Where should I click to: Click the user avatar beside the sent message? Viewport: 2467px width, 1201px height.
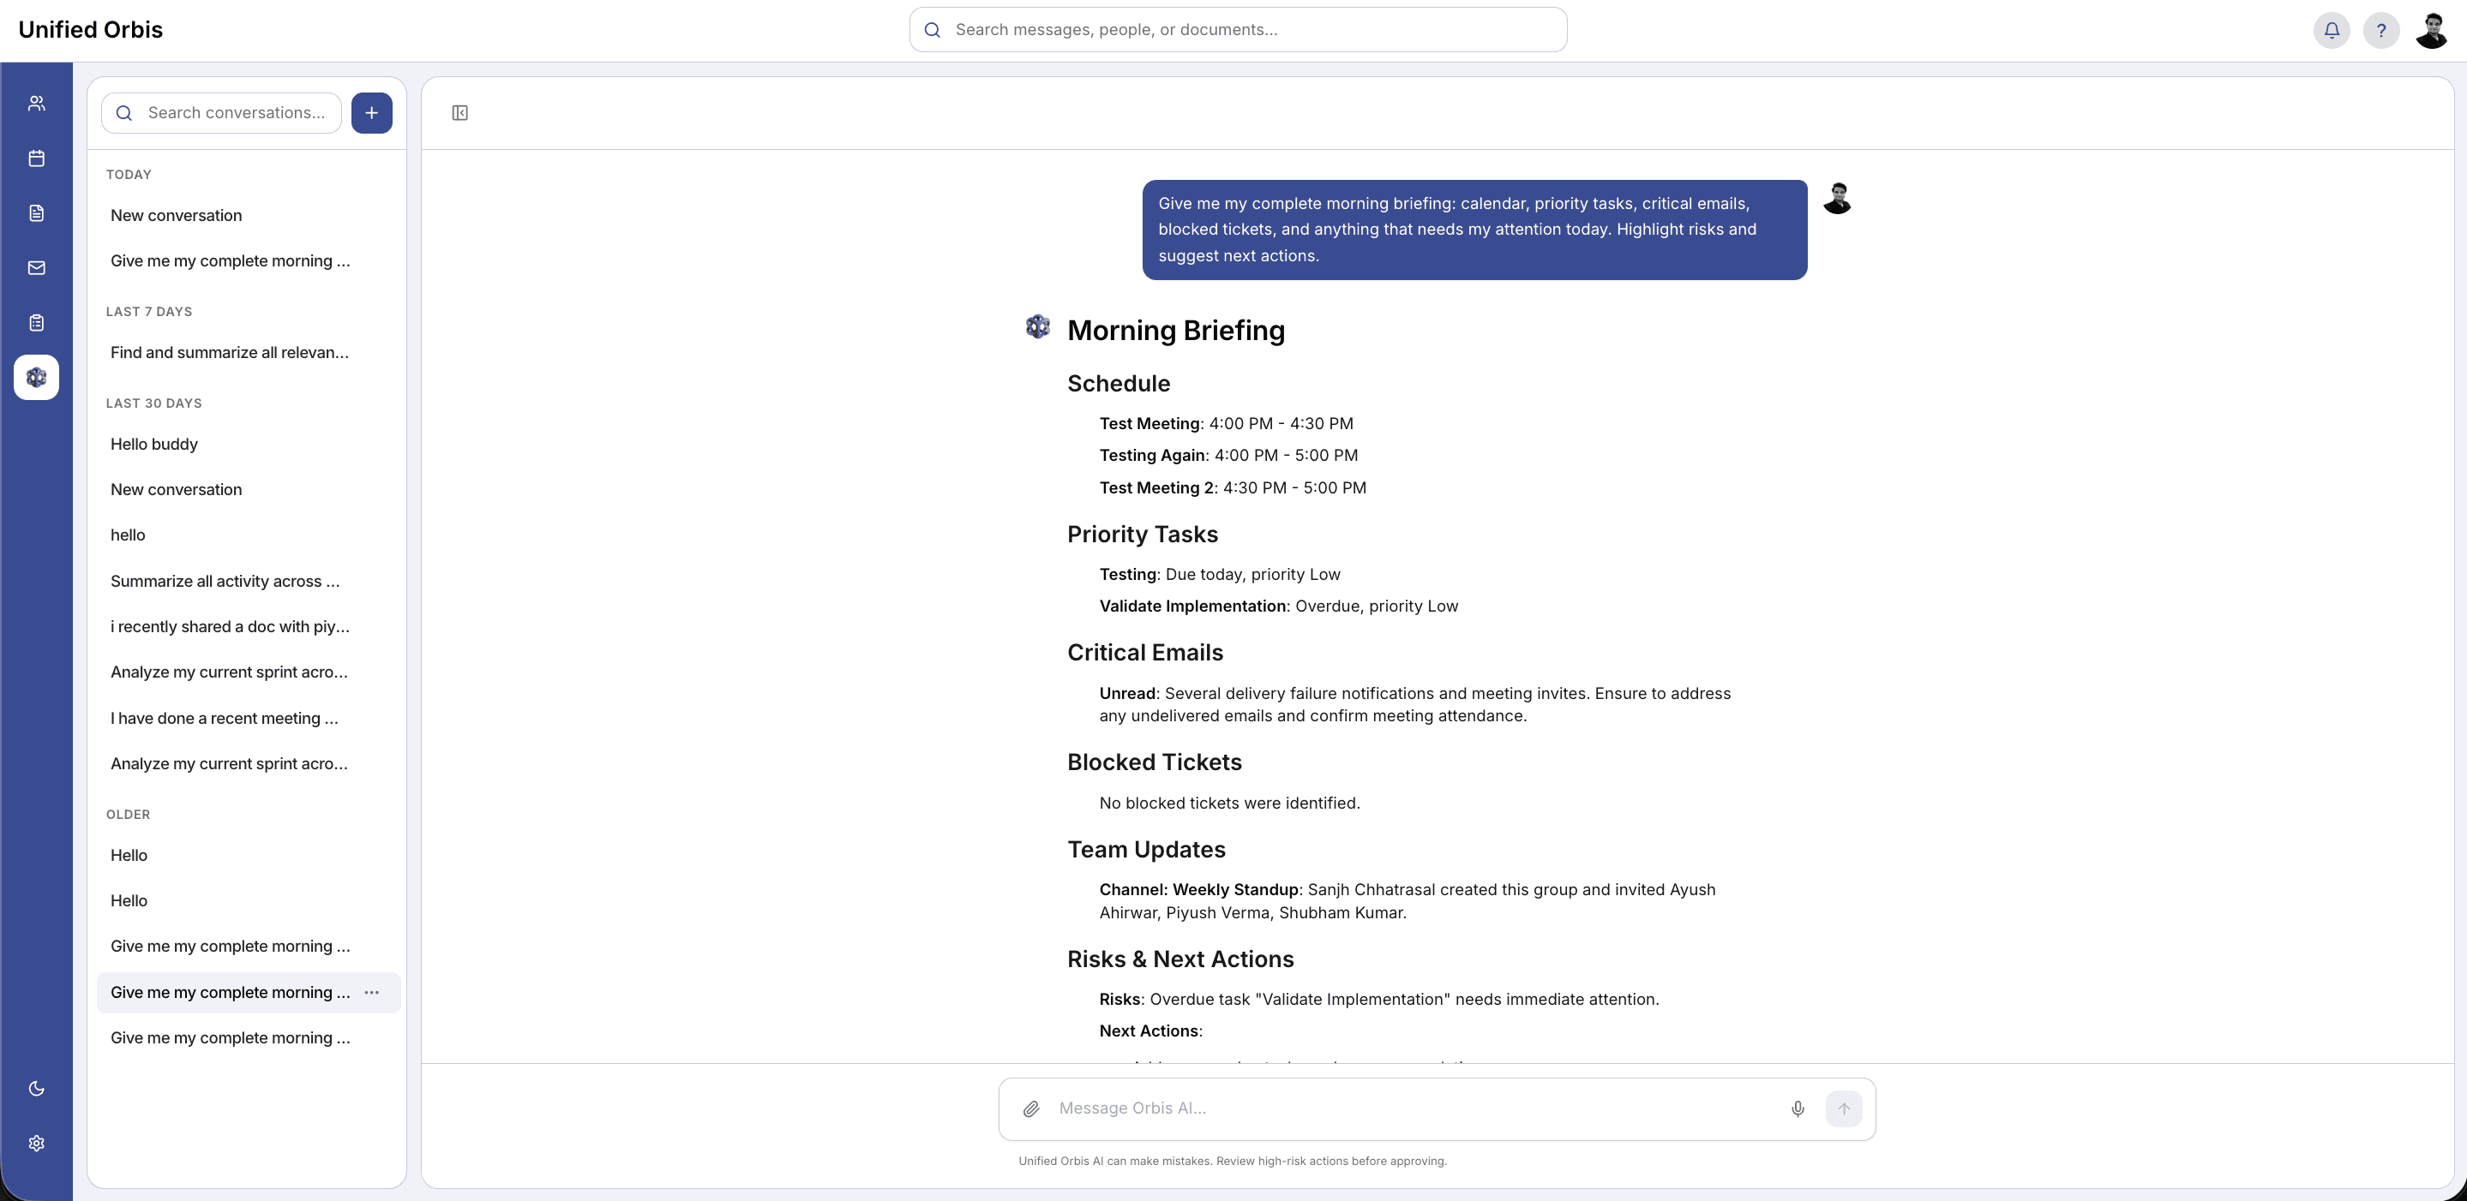point(1837,198)
